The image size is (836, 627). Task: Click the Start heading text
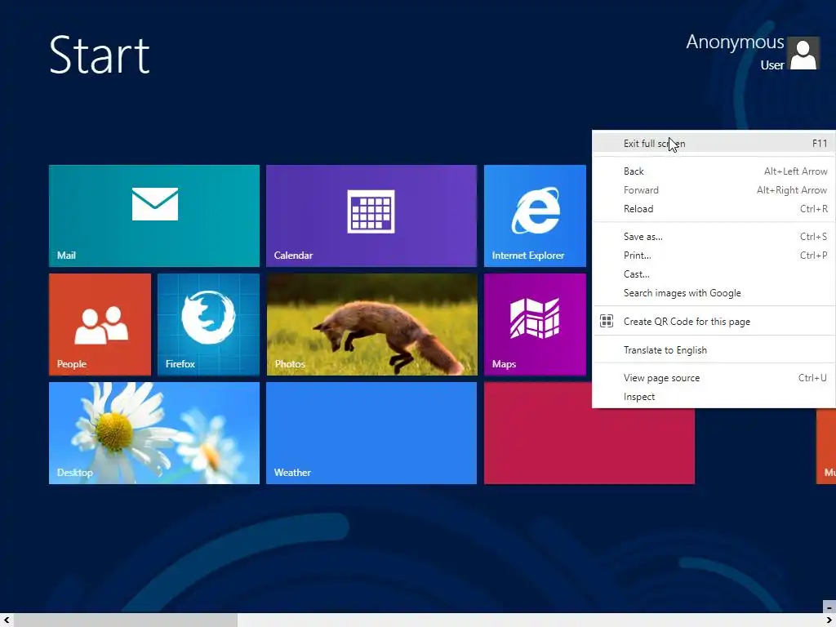(x=99, y=55)
